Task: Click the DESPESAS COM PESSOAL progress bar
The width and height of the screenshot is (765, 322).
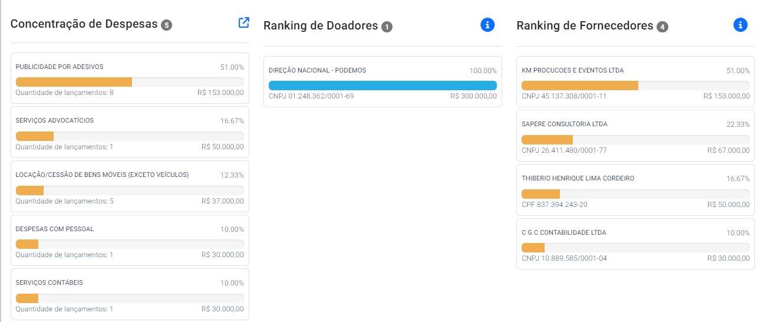Action: click(130, 244)
